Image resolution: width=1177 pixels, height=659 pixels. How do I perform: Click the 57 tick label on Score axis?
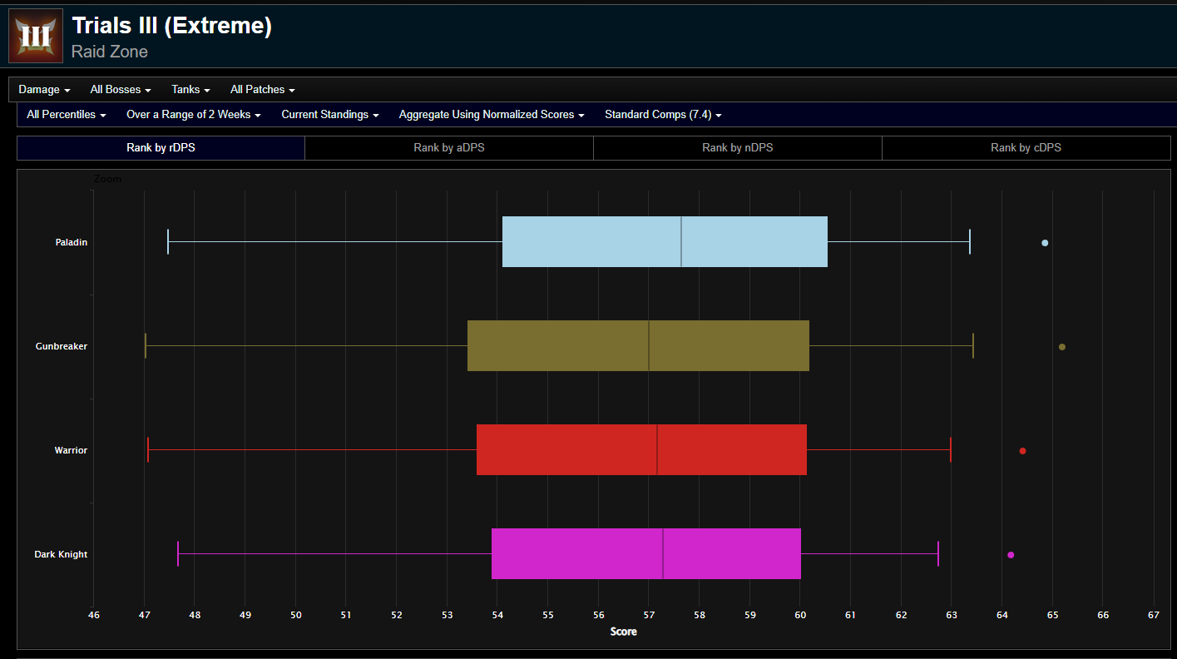(x=649, y=615)
